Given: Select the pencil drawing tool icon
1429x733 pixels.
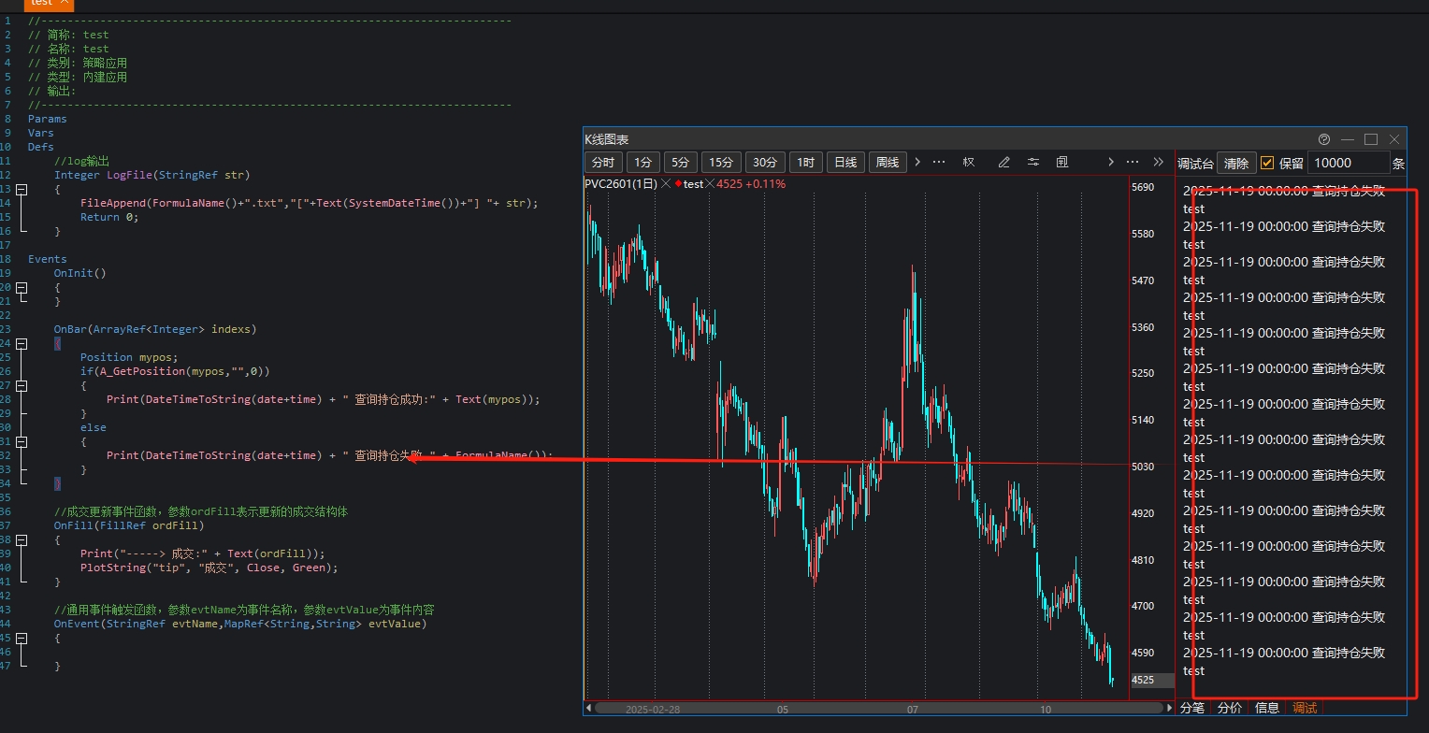Looking at the screenshot, I should pos(1004,162).
